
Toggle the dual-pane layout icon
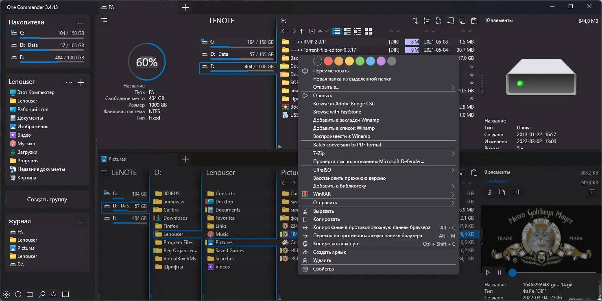pos(30,294)
